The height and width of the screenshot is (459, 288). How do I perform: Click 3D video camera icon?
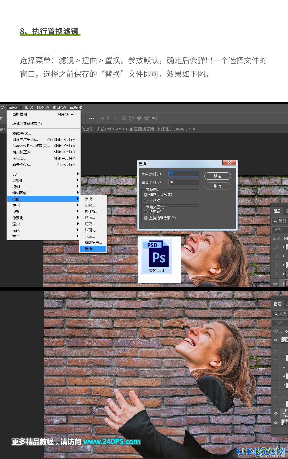154,118
